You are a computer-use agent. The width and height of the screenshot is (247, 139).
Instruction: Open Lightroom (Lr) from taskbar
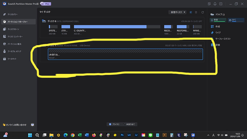(x=136, y=135)
